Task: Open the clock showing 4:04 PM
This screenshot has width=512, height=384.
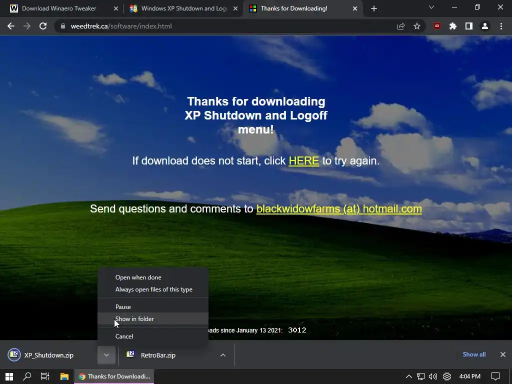Action: [x=470, y=376]
